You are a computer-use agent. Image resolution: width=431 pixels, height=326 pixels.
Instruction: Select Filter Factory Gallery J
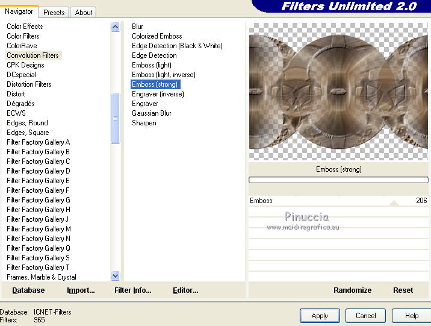click(x=38, y=219)
